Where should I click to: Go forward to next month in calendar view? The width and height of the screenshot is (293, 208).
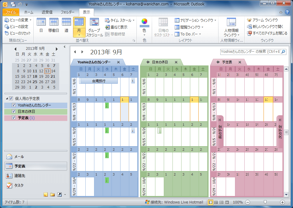[x=82, y=52]
